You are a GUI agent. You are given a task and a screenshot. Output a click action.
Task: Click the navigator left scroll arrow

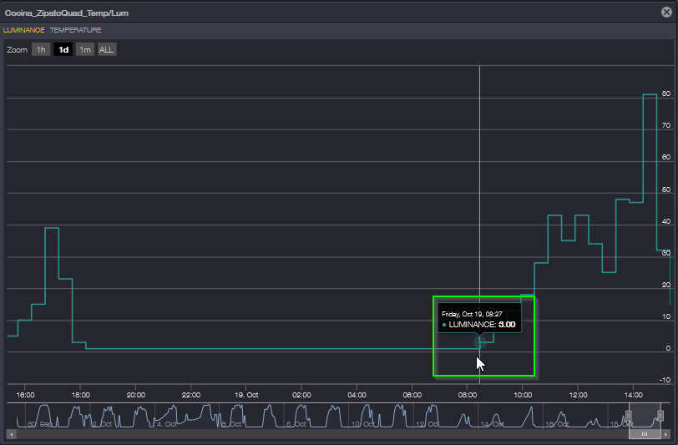12,434
